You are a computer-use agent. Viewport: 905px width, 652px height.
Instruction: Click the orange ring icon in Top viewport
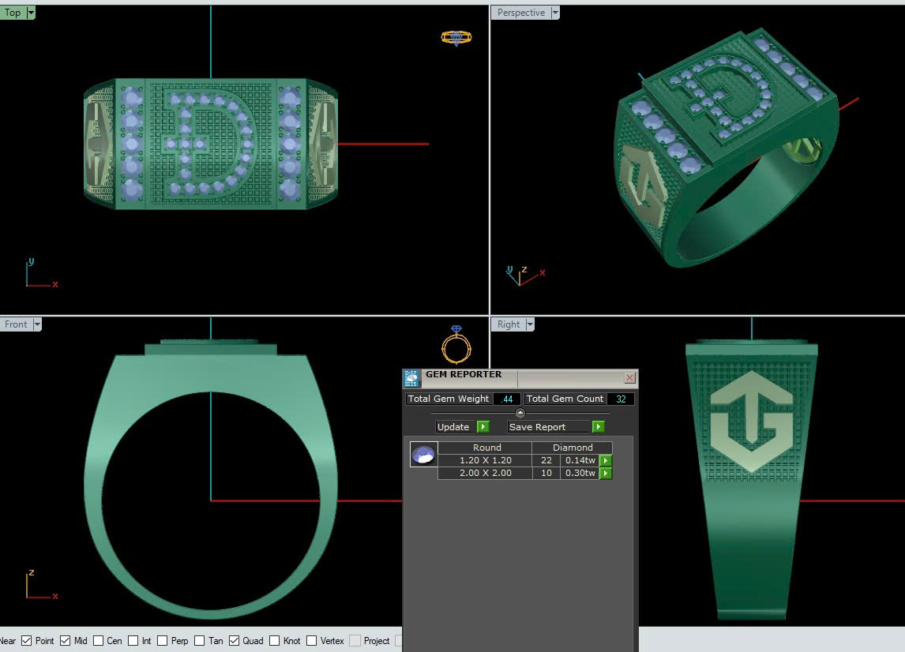point(456,37)
